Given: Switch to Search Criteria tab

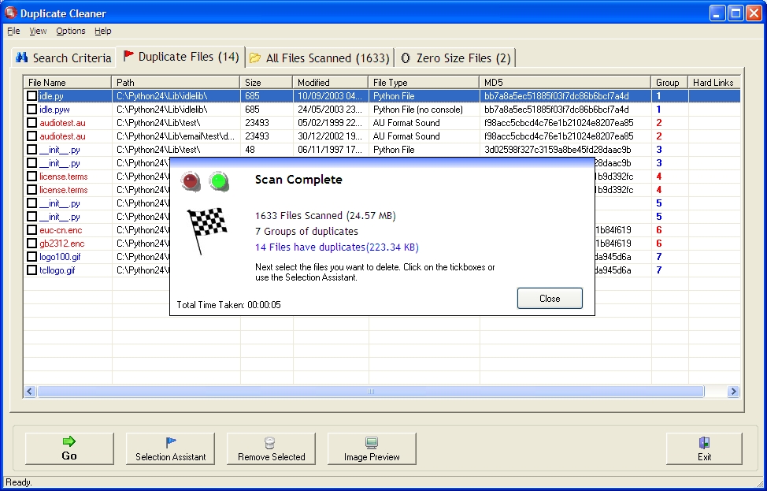Looking at the screenshot, I should click(64, 58).
